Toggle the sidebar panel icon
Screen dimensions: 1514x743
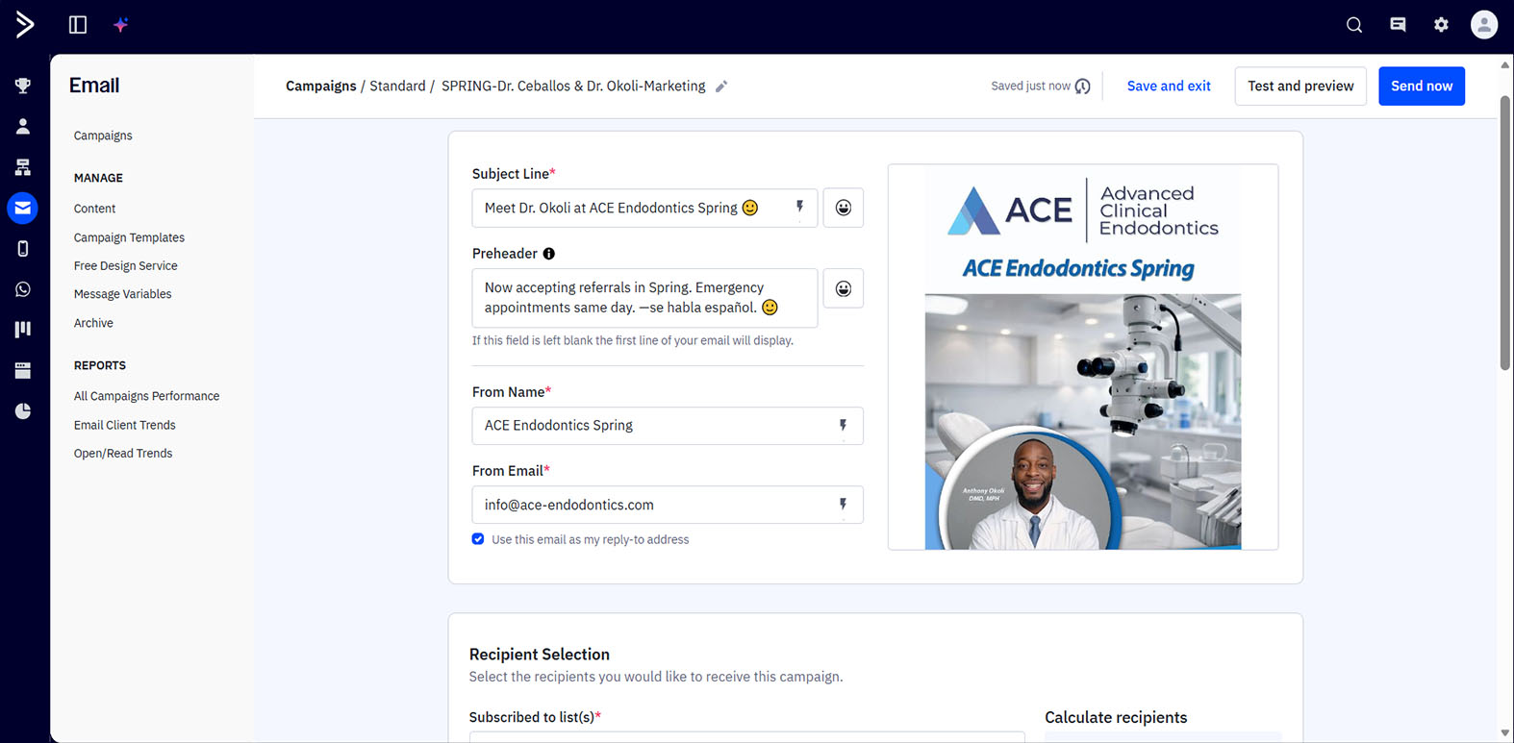78,25
